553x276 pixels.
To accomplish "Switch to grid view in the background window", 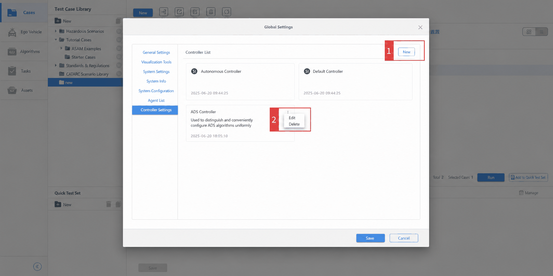I will [529, 32].
